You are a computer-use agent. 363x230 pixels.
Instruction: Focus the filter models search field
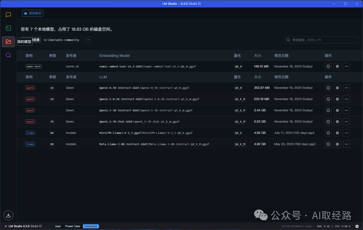point(321,40)
